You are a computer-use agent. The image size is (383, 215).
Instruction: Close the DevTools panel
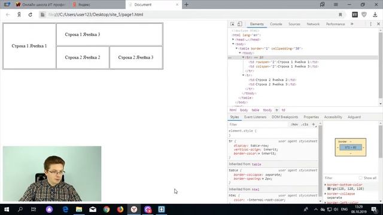tap(378, 24)
